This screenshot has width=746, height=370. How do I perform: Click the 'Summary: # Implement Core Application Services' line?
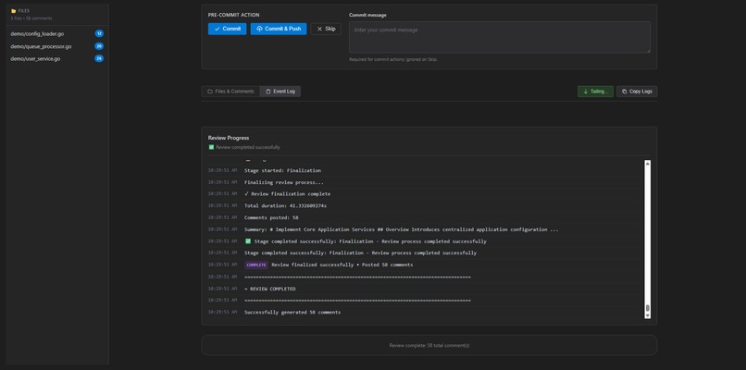tap(402, 229)
